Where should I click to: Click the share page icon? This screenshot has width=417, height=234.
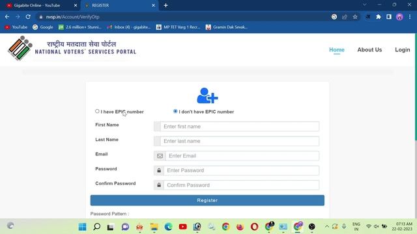click(345, 17)
